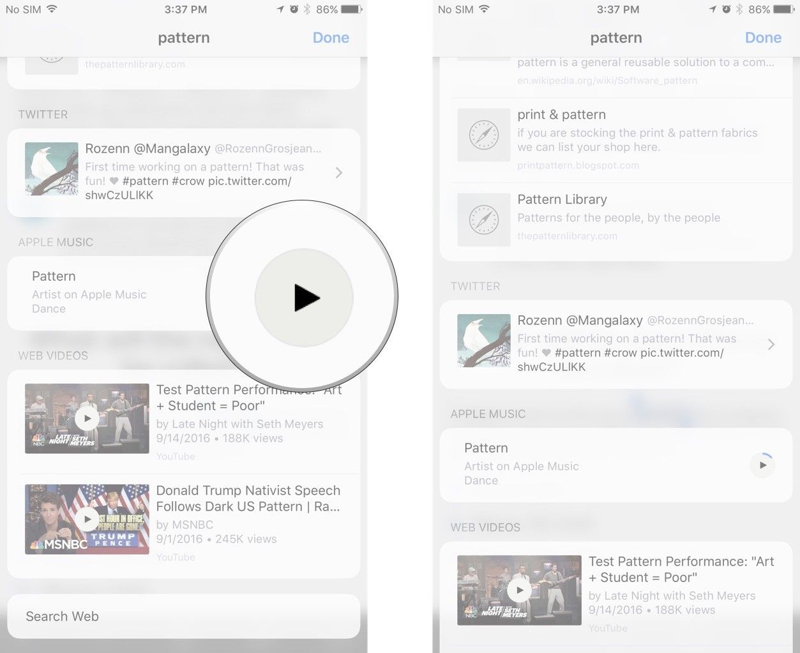
Task: Open the Twitter result chevron in the left screen
Action: point(339,172)
